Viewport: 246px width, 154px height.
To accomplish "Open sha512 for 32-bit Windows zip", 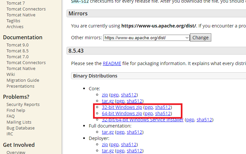I will (x=163, y=107).
